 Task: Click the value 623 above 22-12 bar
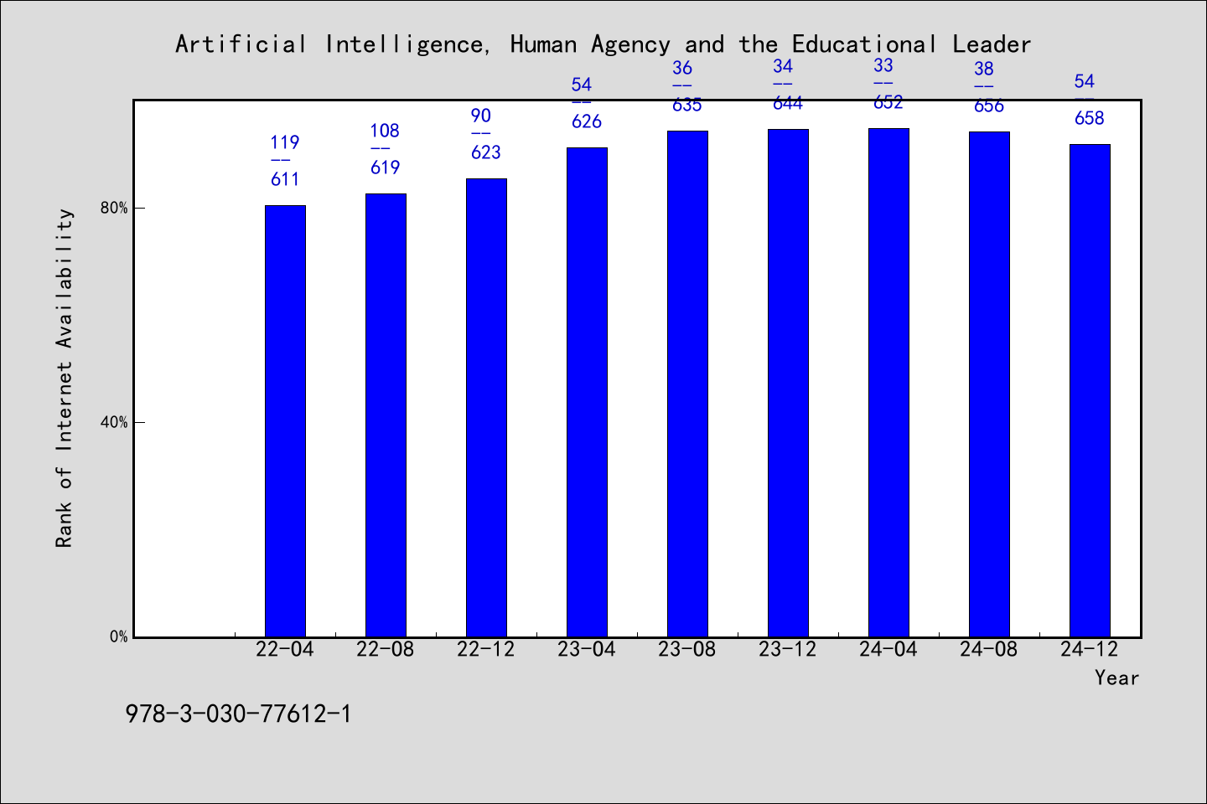pyautogui.click(x=486, y=152)
